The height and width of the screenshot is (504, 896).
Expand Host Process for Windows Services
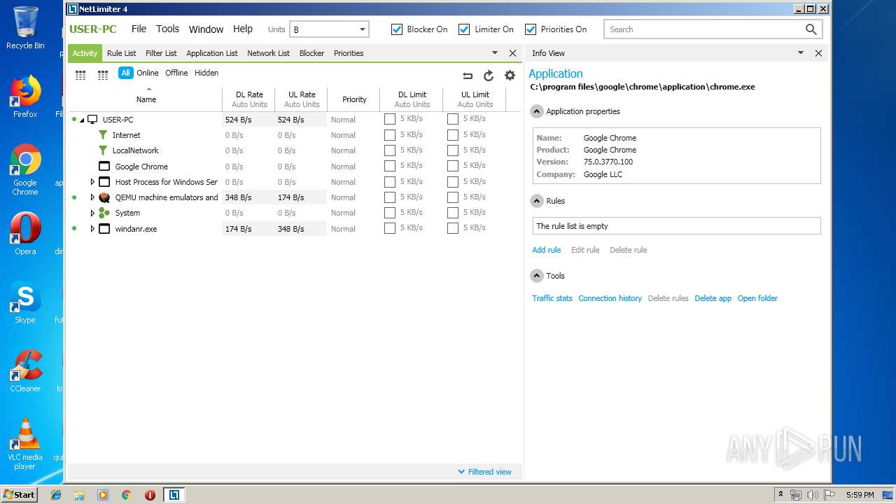pos(92,182)
